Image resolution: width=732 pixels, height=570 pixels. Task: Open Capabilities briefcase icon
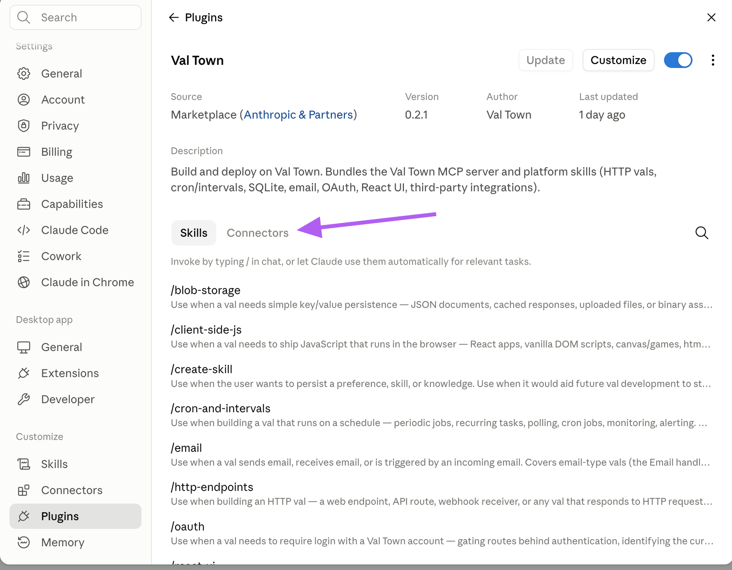[24, 204]
